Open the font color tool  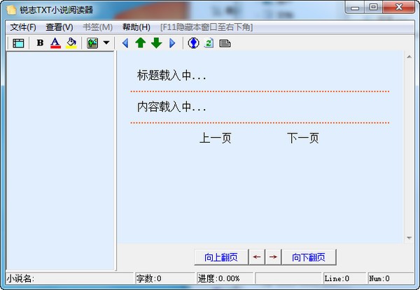point(55,43)
